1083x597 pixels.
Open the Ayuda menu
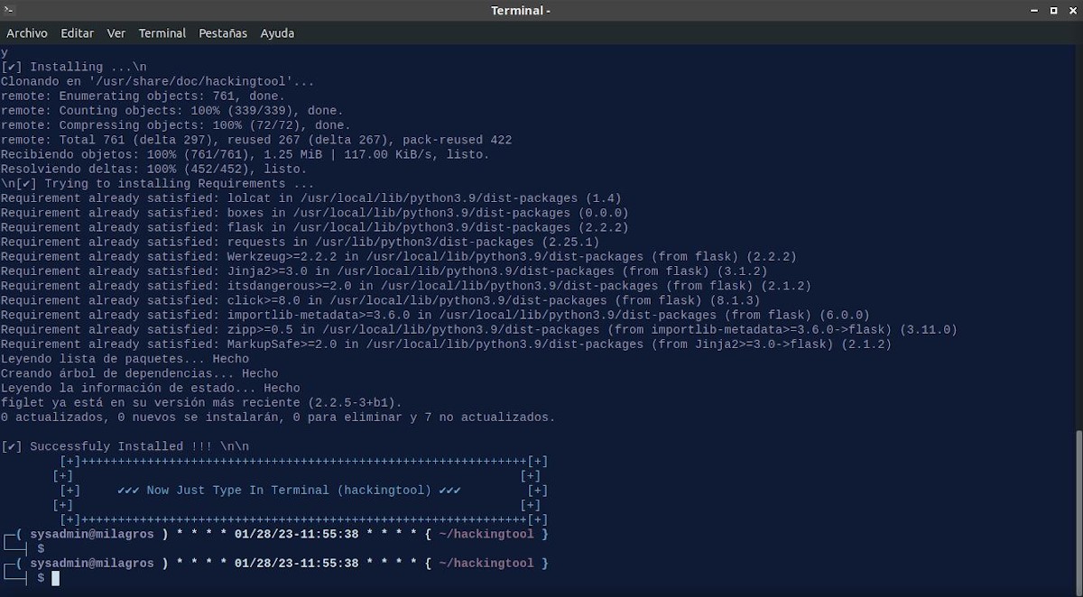[x=277, y=33]
